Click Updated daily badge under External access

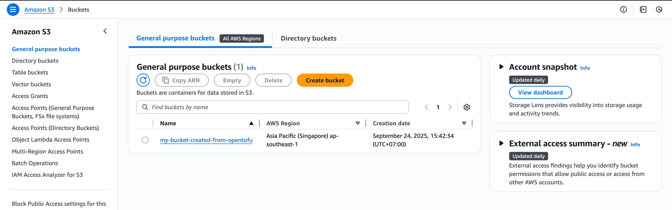pyautogui.click(x=528, y=156)
